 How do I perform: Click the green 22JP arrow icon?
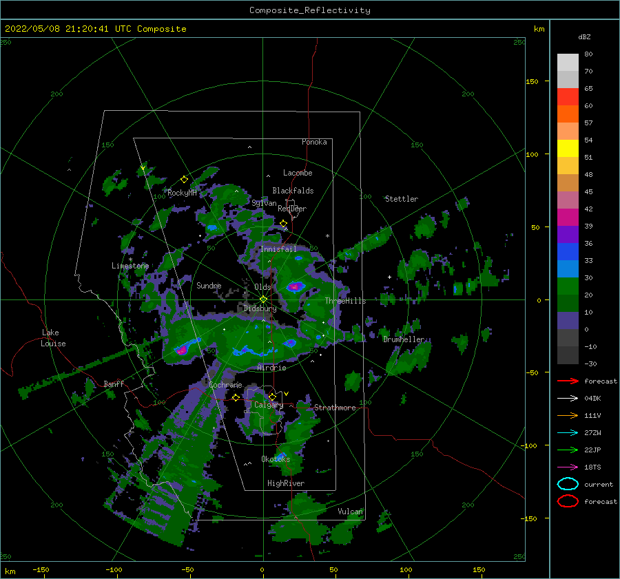568,450
